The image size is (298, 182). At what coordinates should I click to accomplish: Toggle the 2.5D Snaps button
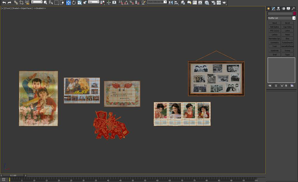121,2
